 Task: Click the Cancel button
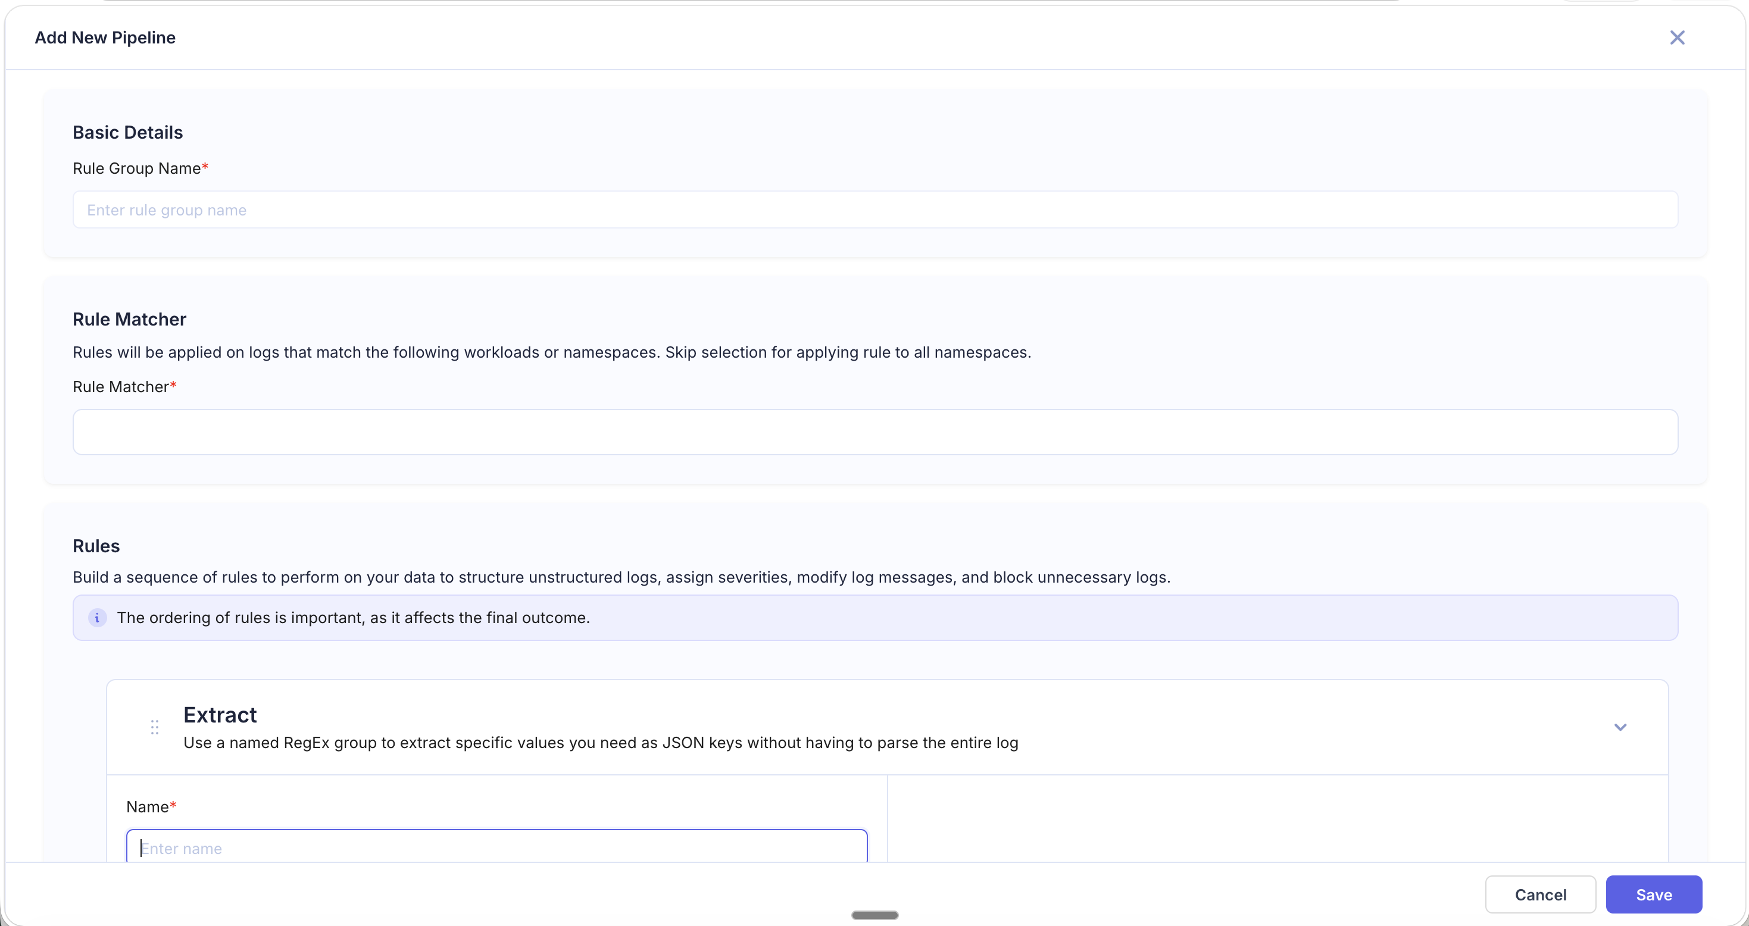click(1540, 894)
